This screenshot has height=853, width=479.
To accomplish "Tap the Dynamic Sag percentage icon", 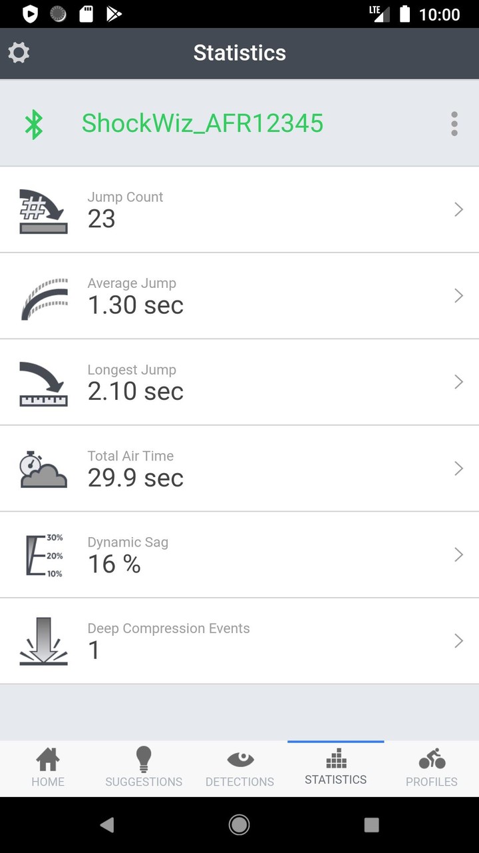I will (44, 555).
